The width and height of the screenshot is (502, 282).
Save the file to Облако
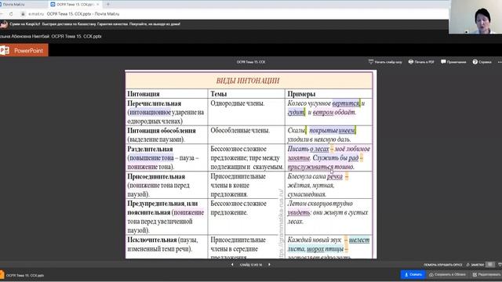[447, 275]
